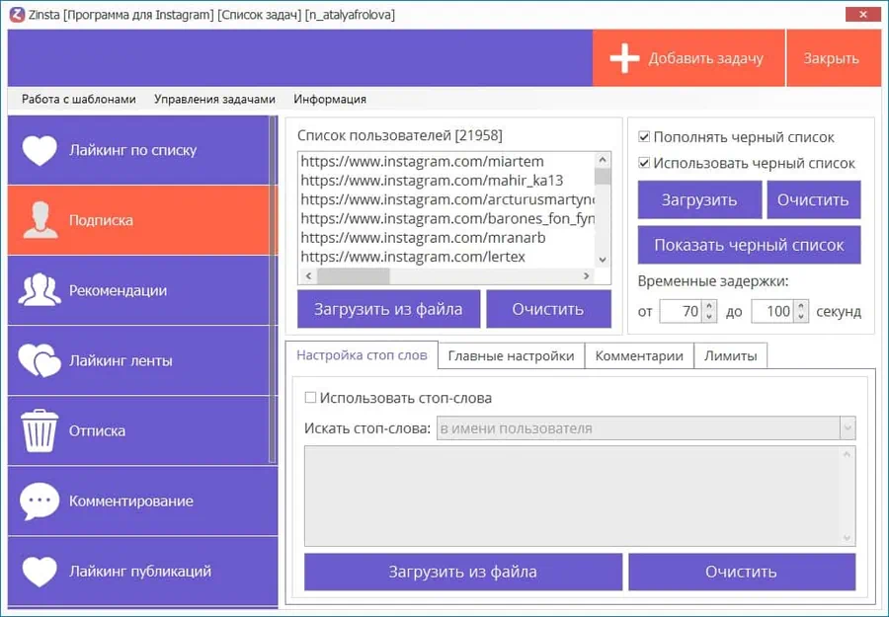Click the heart icon for Лайкинг по списку

pyautogui.click(x=40, y=150)
